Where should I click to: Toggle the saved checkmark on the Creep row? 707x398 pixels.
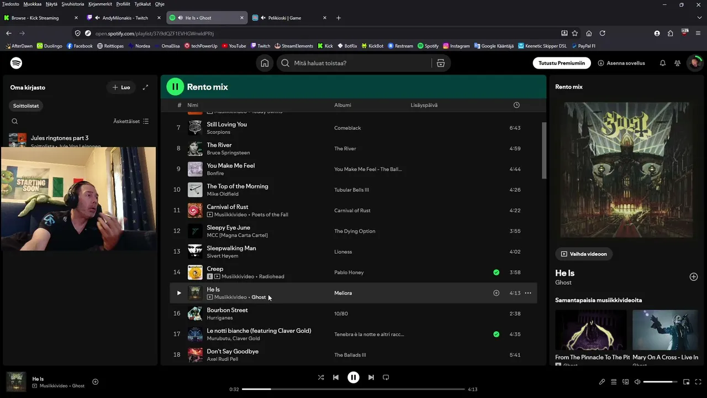(496, 272)
